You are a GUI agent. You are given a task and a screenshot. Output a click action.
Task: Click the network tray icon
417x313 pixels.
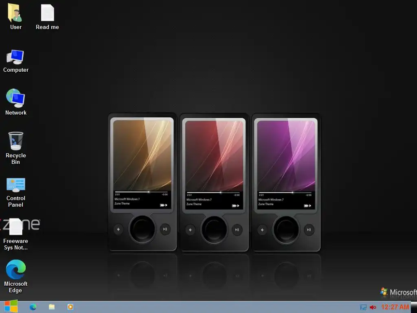[363, 307]
